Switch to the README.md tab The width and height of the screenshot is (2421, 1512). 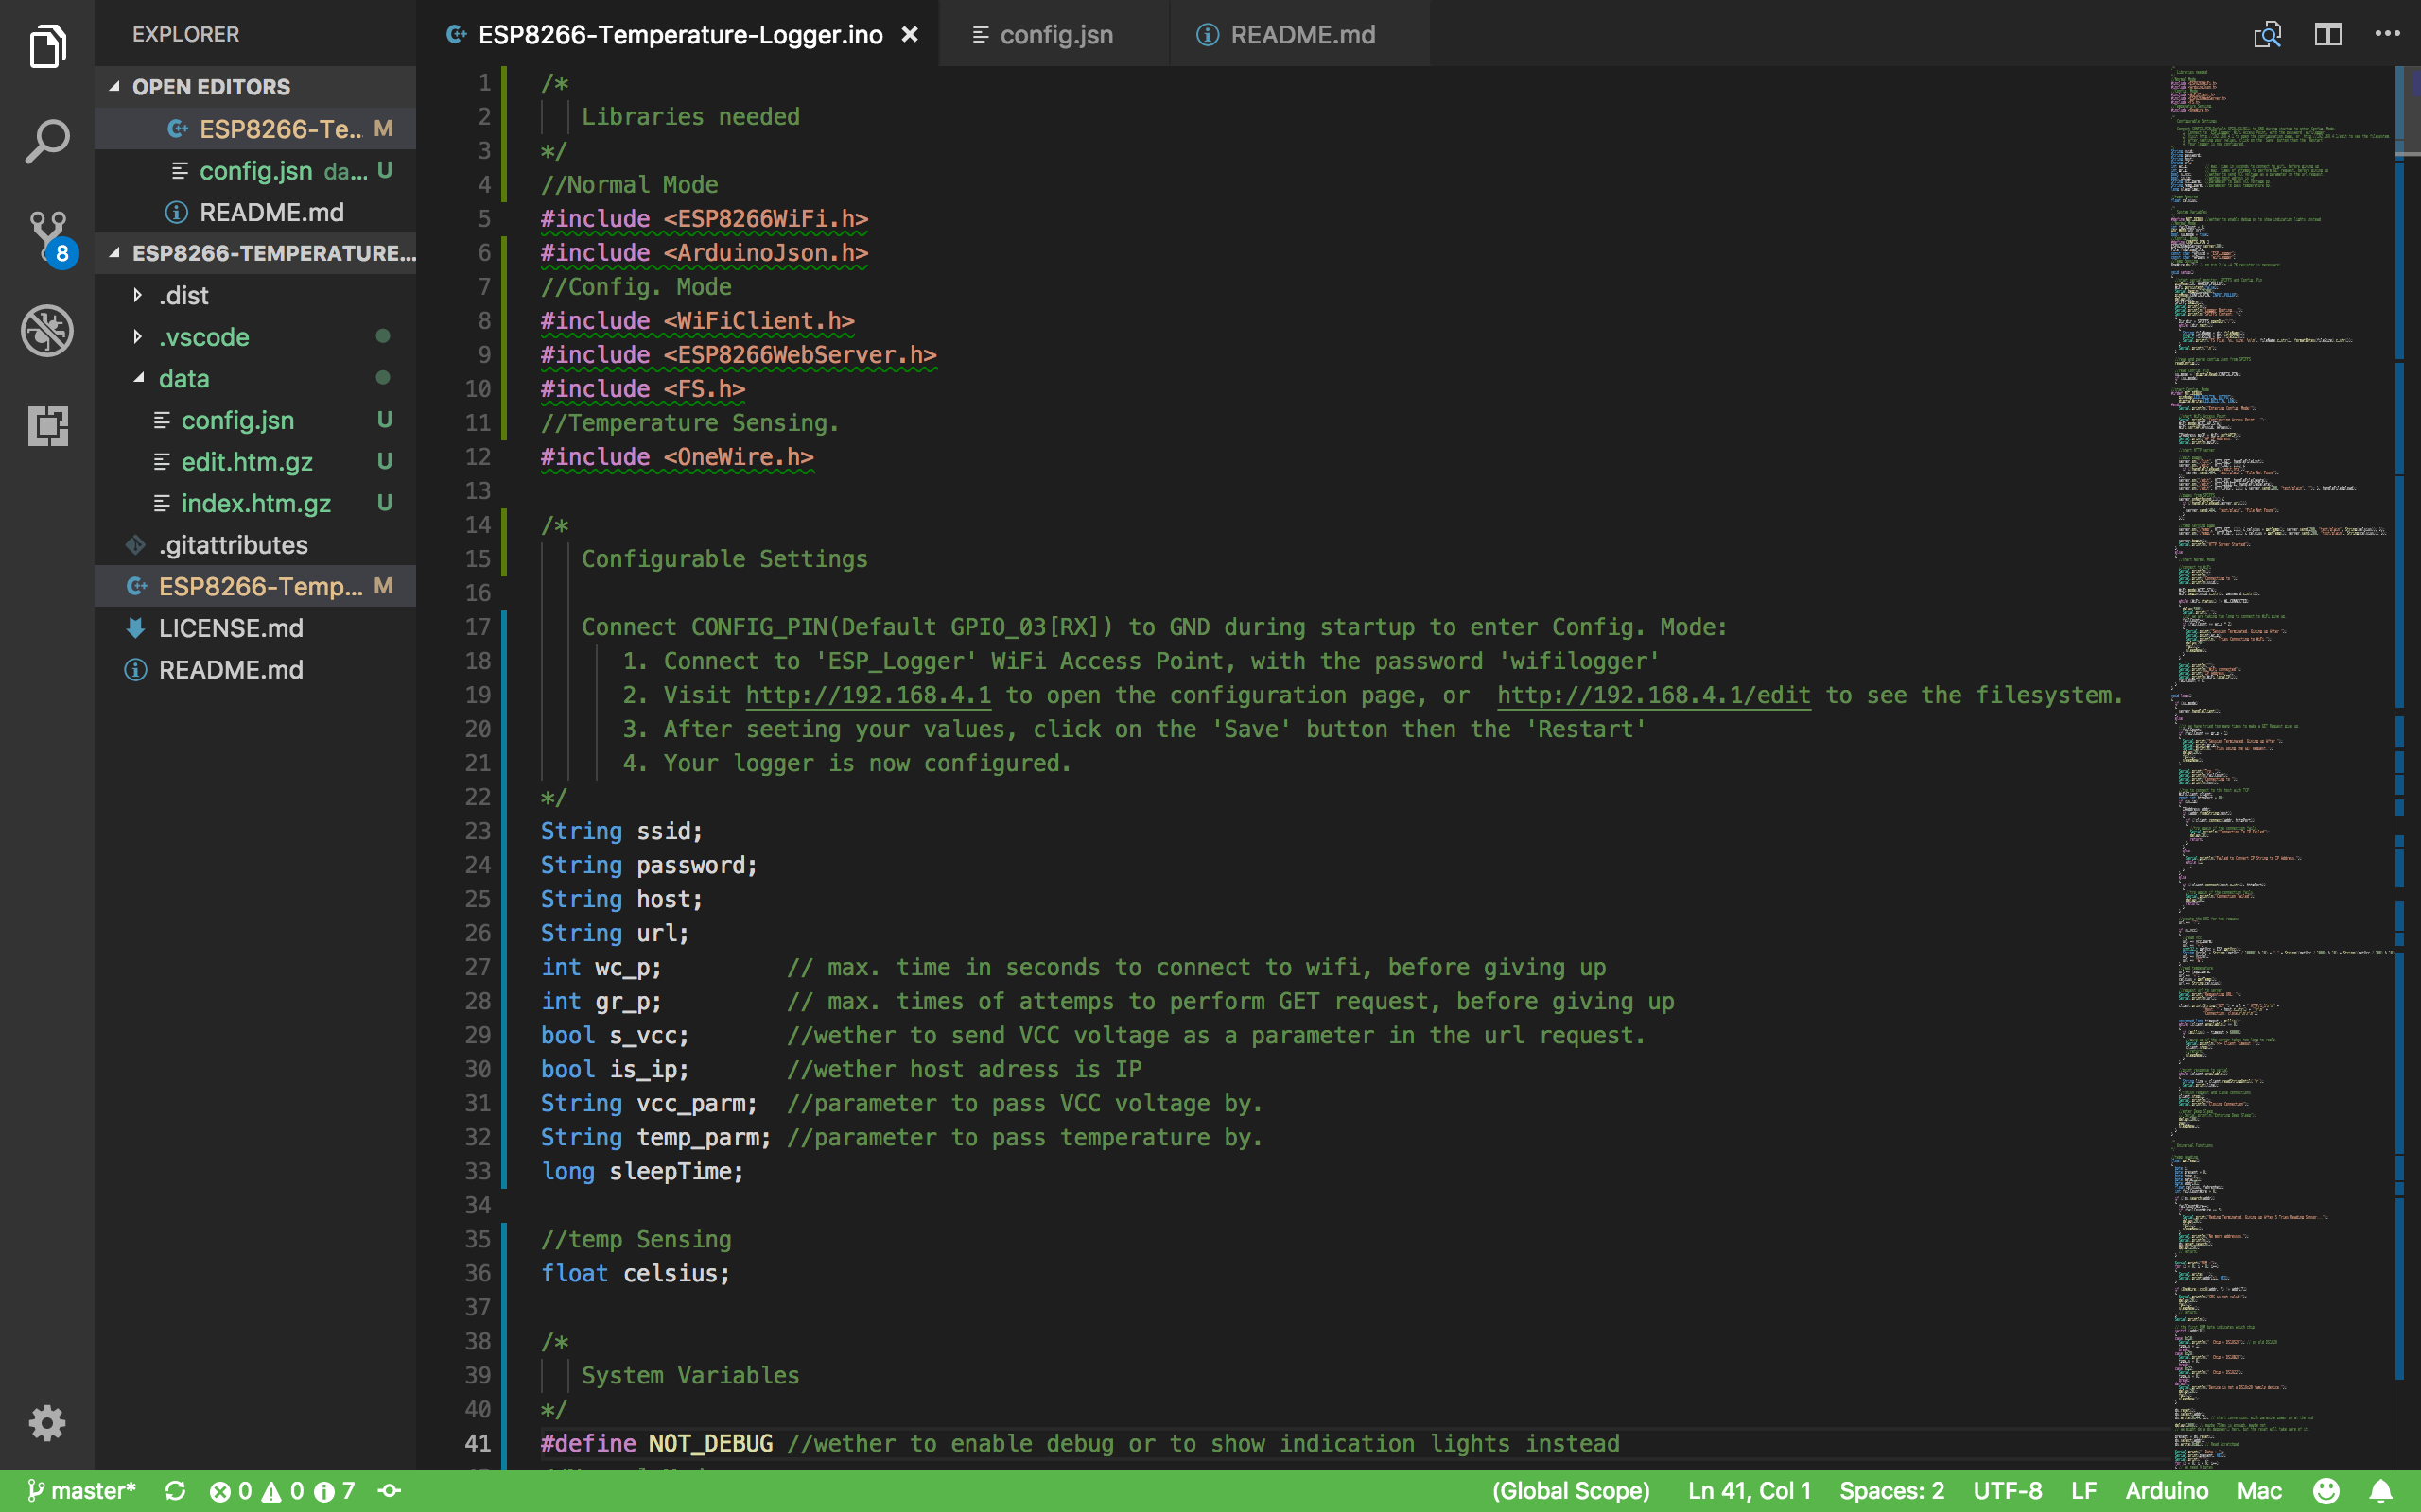[x=1301, y=35]
